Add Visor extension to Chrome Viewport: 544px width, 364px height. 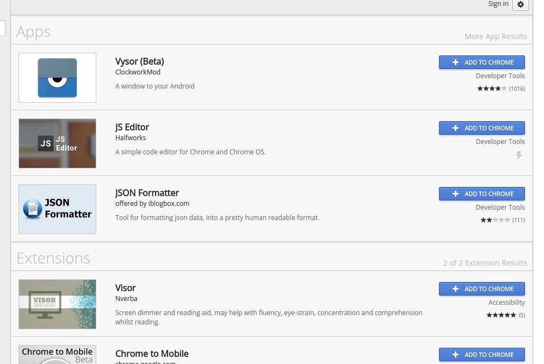coord(482,289)
